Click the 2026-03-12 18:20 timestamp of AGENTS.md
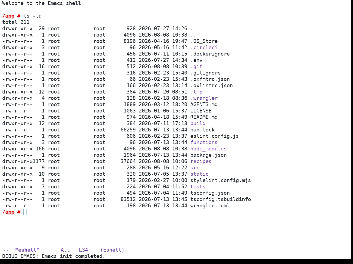353x264 pixels. (163, 105)
